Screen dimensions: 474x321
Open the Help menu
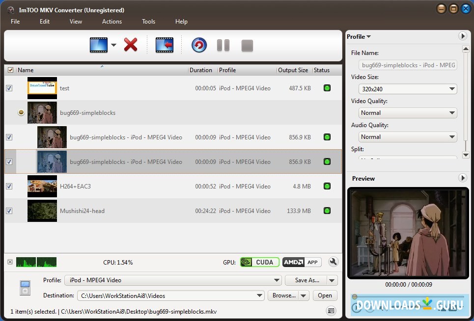(x=181, y=22)
